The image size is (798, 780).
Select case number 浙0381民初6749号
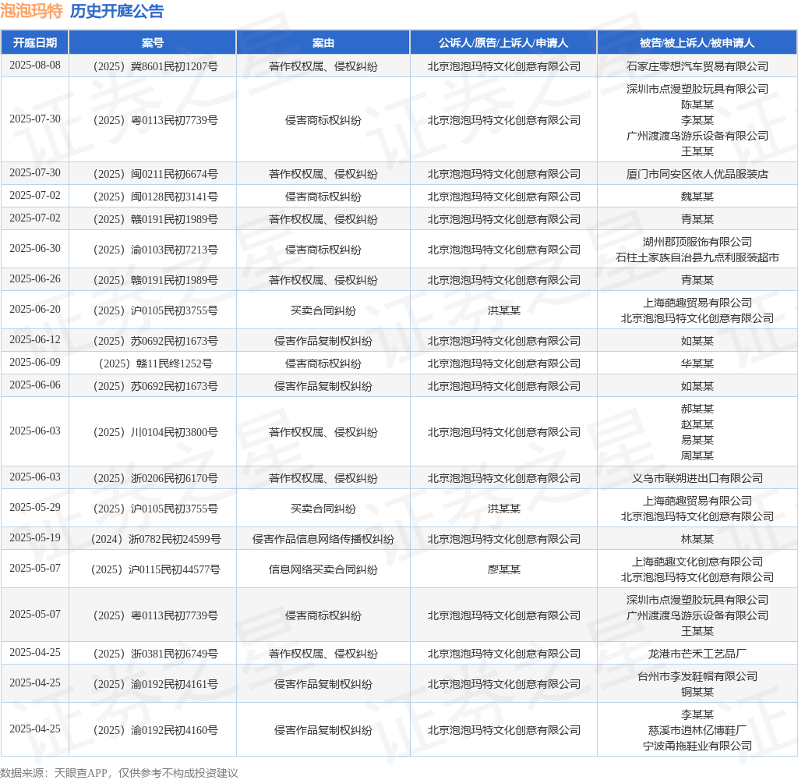point(155,654)
